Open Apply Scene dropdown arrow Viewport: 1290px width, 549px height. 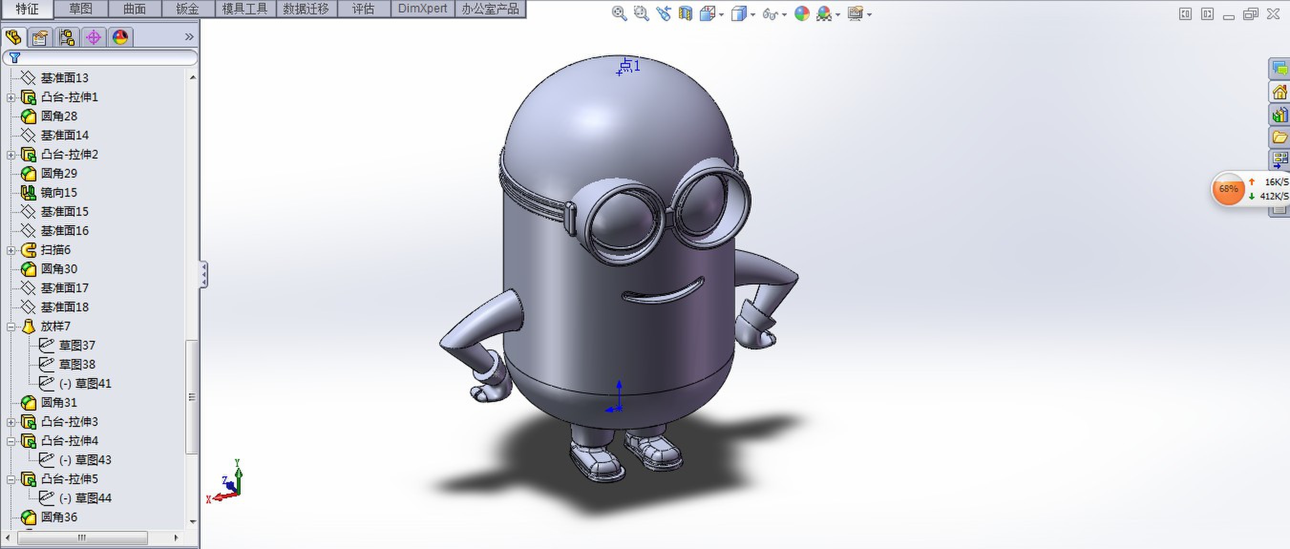click(838, 15)
